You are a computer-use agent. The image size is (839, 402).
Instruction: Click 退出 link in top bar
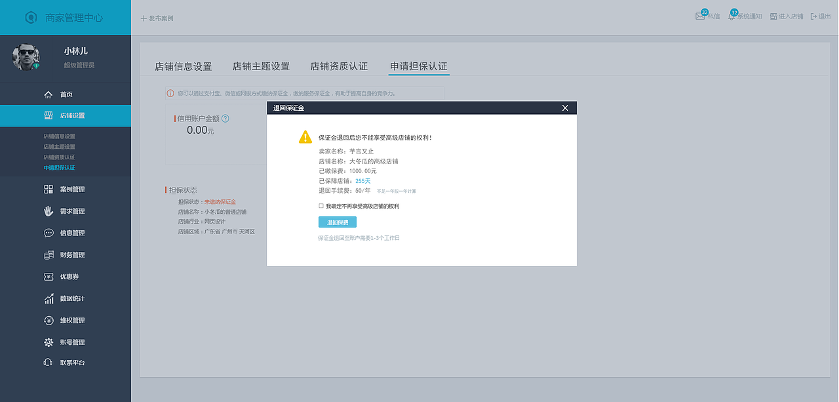tap(825, 16)
